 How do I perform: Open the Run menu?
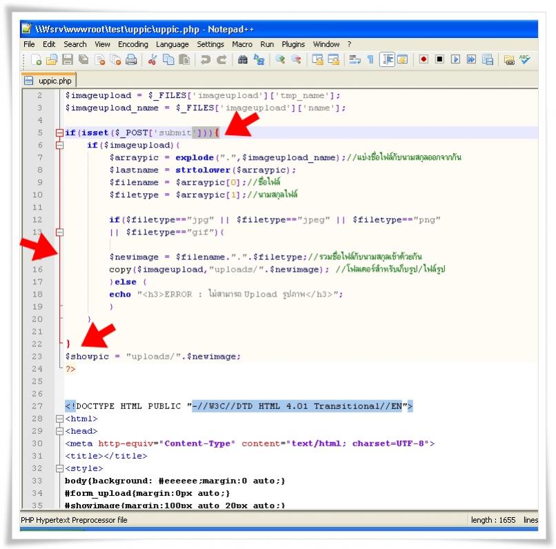click(267, 44)
